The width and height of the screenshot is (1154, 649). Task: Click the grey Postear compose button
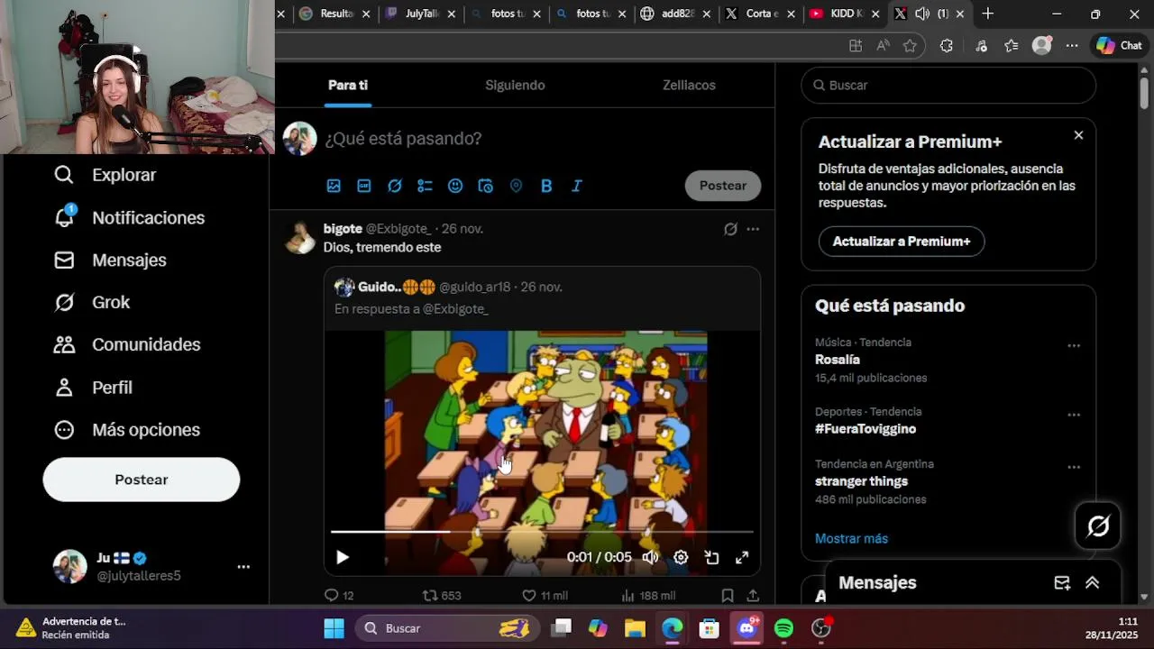click(723, 186)
